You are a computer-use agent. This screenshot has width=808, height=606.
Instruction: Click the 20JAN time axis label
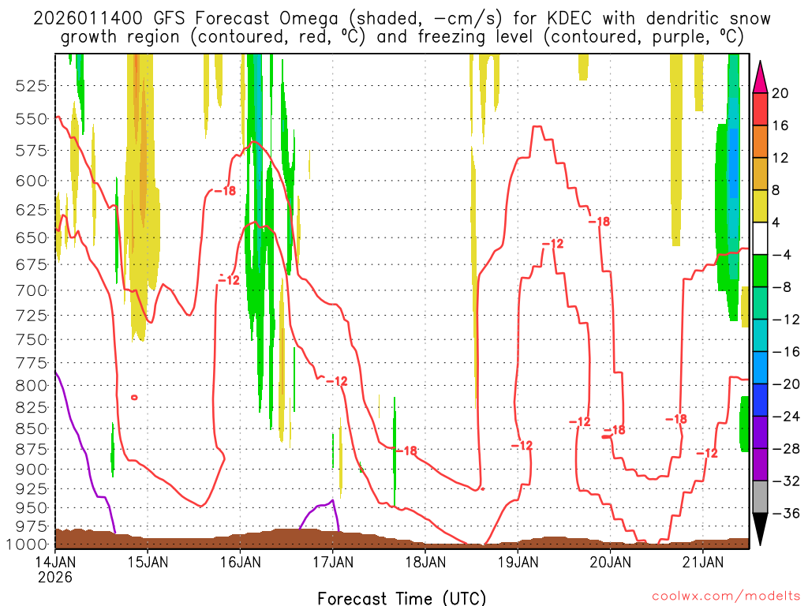tap(611, 562)
